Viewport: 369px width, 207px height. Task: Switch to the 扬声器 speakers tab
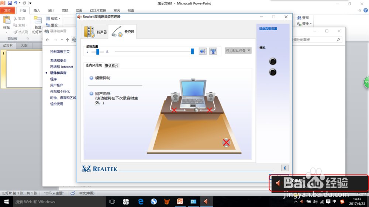click(x=95, y=32)
